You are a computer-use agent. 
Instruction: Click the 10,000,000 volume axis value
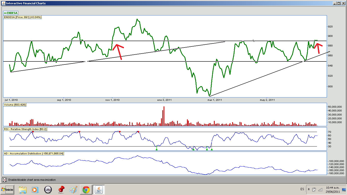coord(335,122)
